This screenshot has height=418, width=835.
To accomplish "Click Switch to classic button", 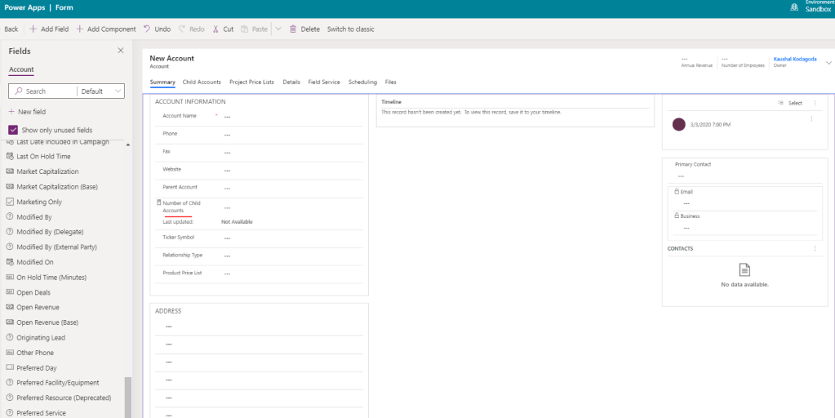I will coord(350,29).
